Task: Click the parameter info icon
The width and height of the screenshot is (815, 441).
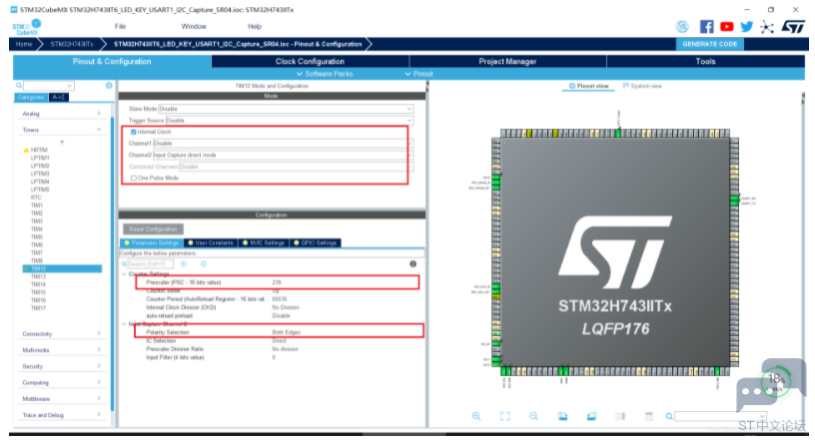Action: 412,263
